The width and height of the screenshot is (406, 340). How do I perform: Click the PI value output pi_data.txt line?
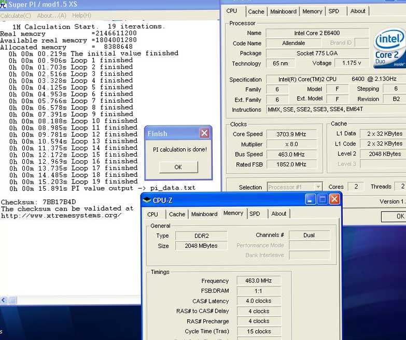pos(102,188)
